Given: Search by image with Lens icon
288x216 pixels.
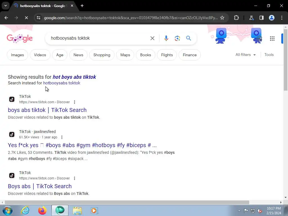Looking at the screenshot, I should click(x=177, y=38).
